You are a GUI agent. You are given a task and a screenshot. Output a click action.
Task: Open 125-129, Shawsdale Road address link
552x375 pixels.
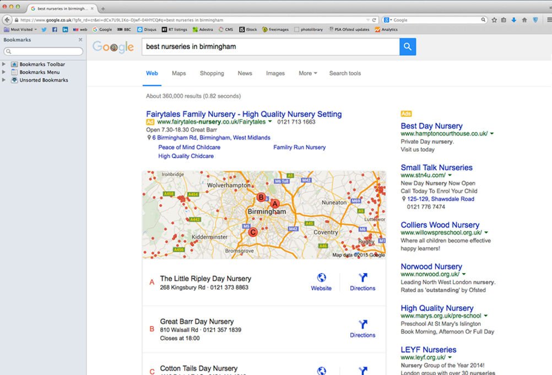(x=441, y=199)
